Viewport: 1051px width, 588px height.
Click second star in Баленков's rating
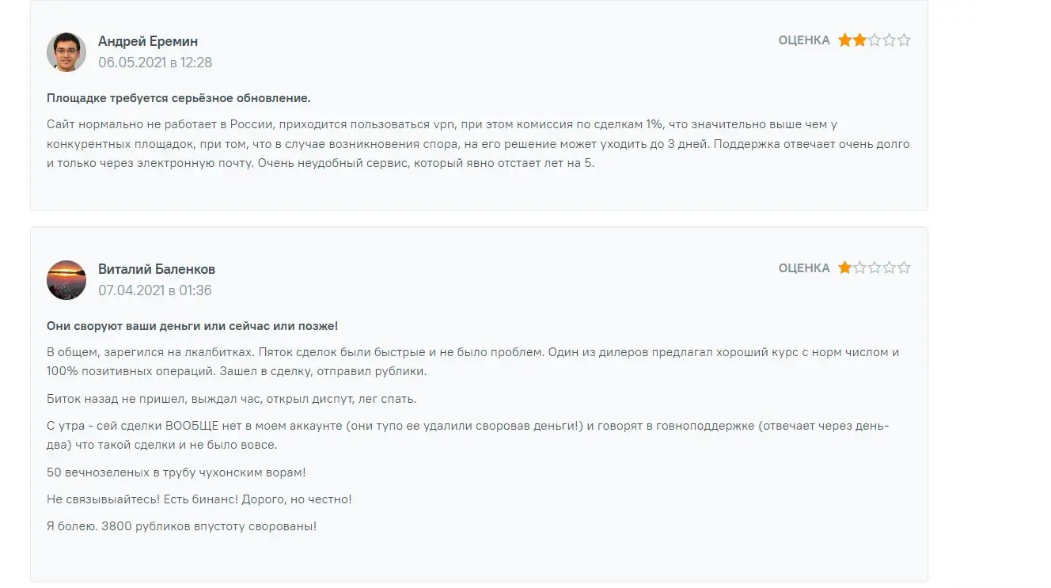coord(859,267)
